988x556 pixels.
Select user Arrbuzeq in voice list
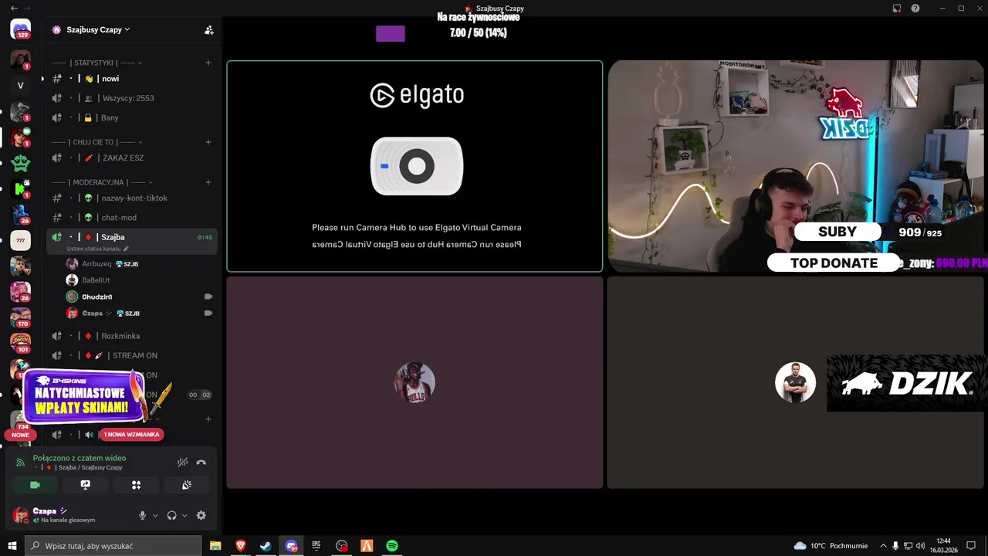coord(140,264)
